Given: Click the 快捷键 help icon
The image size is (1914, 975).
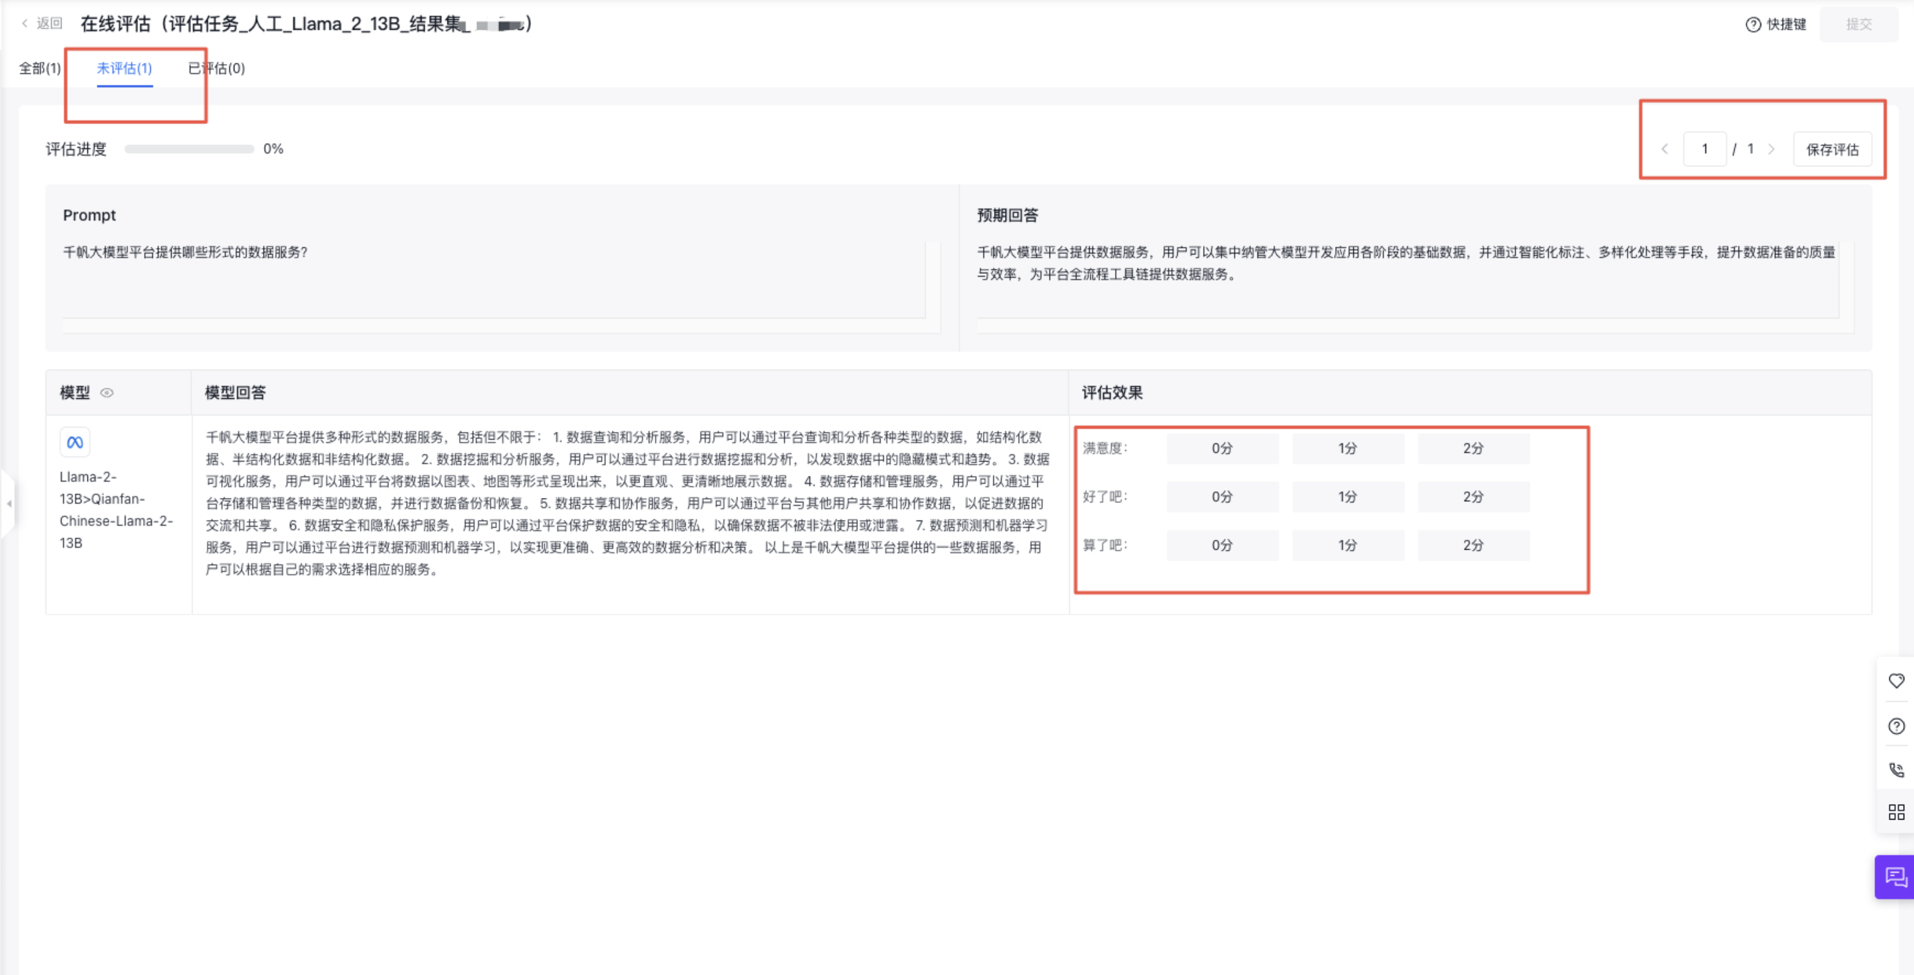Looking at the screenshot, I should tap(1753, 25).
